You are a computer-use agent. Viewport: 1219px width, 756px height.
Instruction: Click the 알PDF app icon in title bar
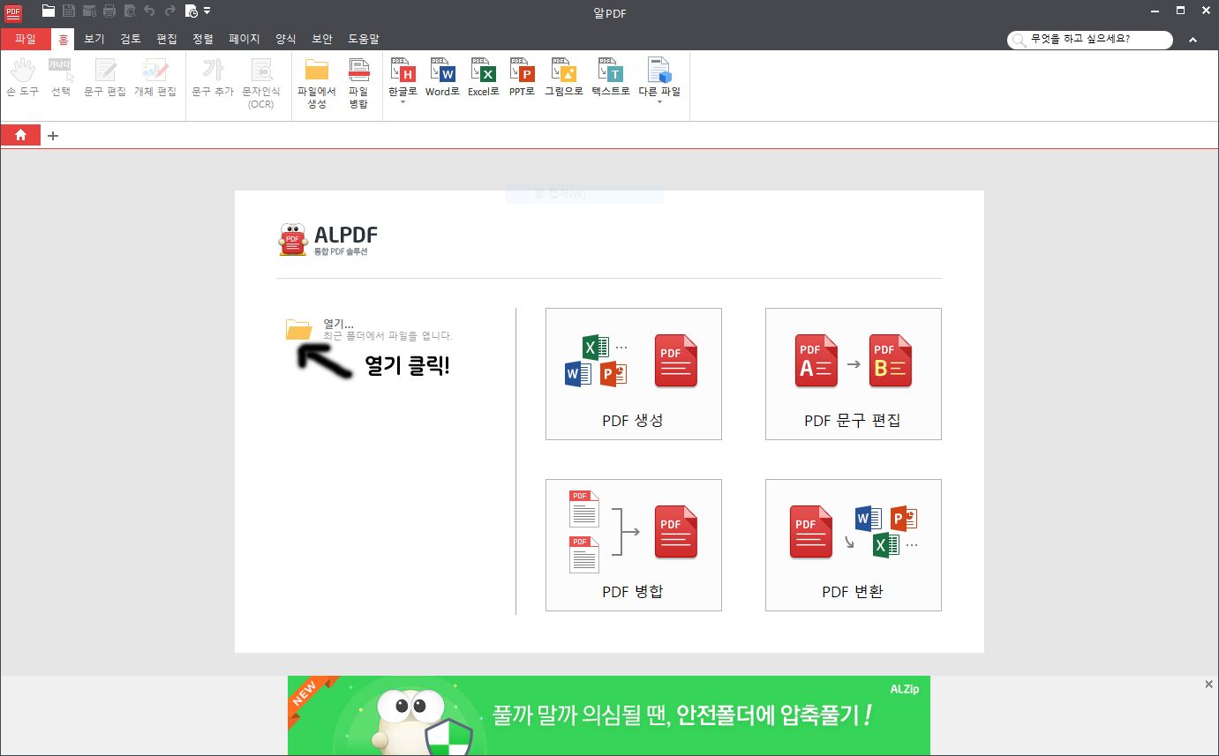pyautogui.click(x=13, y=11)
